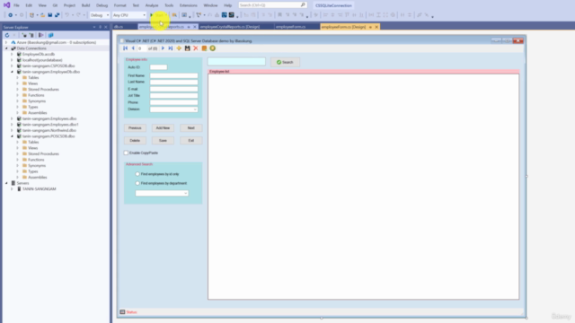Expand the EmployeeDb.accdb connection

[12, 54]
